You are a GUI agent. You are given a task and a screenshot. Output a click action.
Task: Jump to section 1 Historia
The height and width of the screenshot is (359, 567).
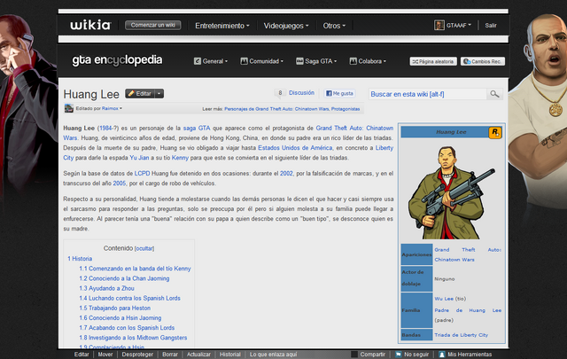tap(80, 259)
